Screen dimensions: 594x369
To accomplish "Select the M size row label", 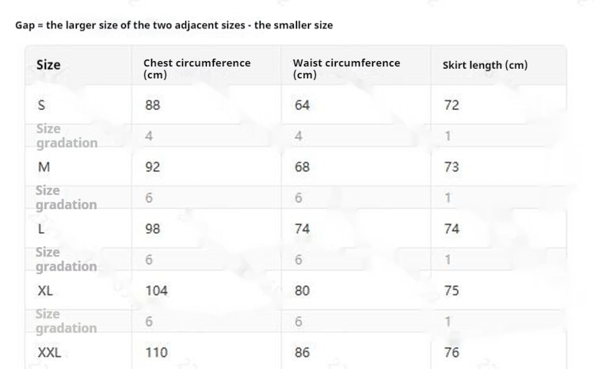I will tap(44, 167).
